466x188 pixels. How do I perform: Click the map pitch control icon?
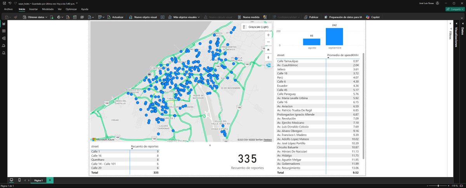[268, 50]
